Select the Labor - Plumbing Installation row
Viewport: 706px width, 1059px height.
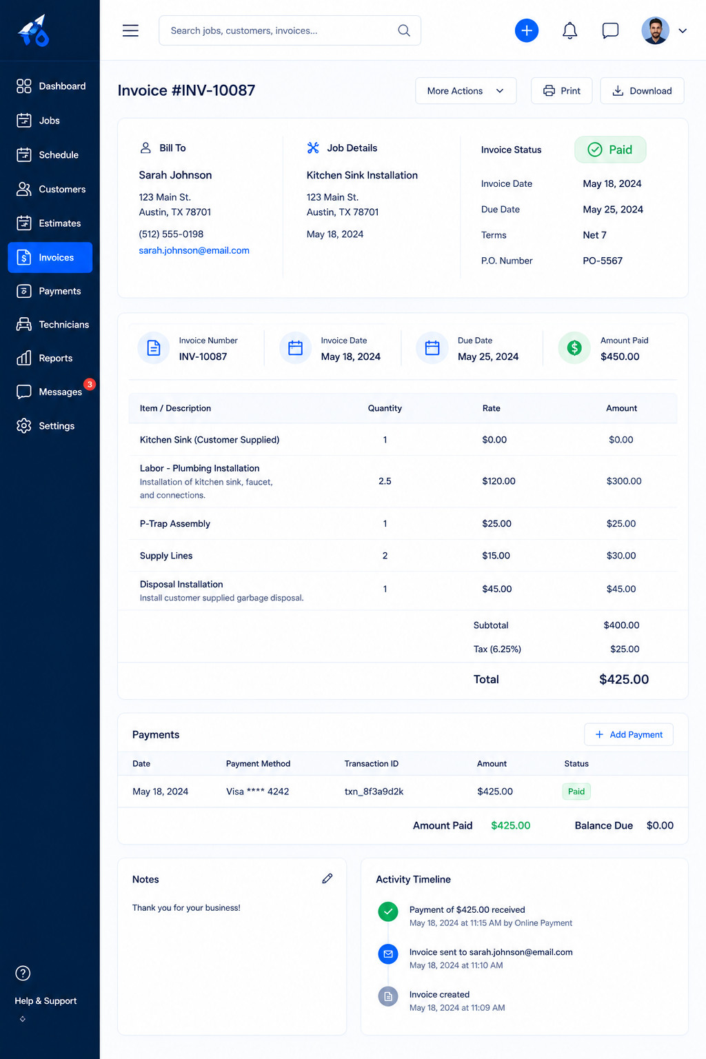403,481
